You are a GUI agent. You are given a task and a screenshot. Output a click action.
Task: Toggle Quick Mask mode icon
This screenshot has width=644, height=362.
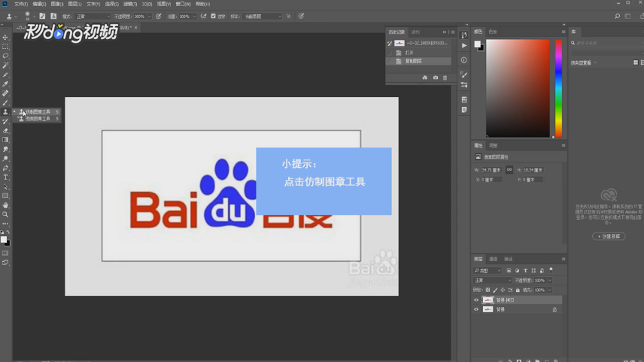(x=5, y=253)
